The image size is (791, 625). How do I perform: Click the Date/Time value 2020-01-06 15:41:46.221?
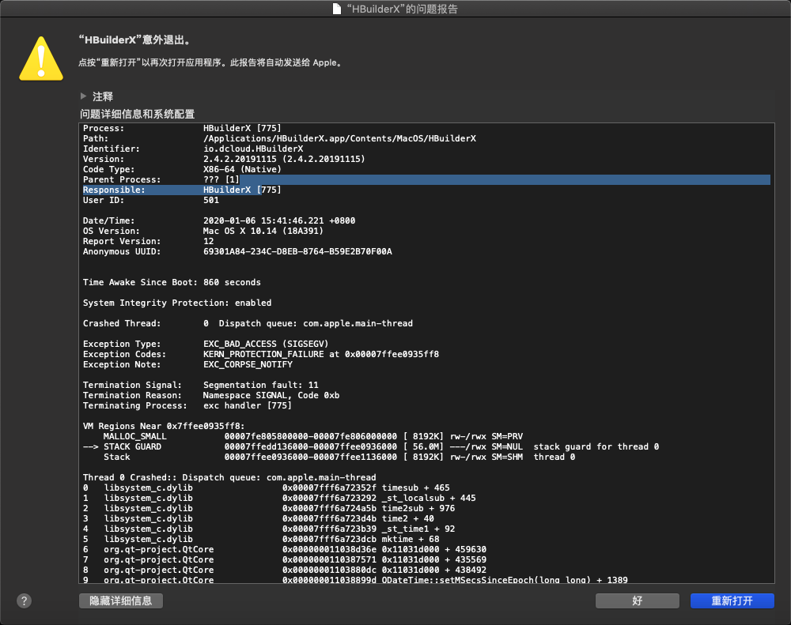[x=279, y=220]
